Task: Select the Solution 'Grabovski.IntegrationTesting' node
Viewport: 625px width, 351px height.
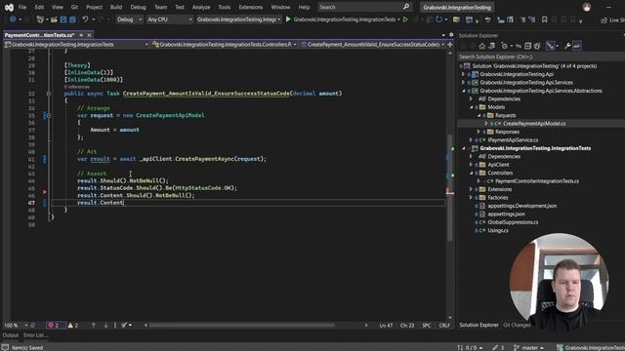Action: click(x=534, y=66)
